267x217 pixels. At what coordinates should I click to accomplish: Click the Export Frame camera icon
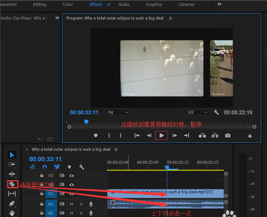(x=227, y=135)
